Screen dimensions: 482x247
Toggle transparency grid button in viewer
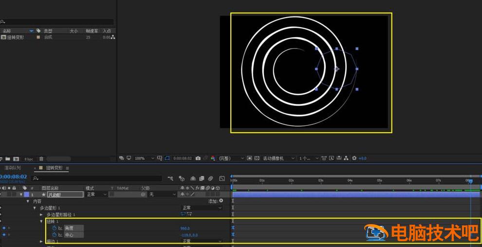[x=257, y=159]
